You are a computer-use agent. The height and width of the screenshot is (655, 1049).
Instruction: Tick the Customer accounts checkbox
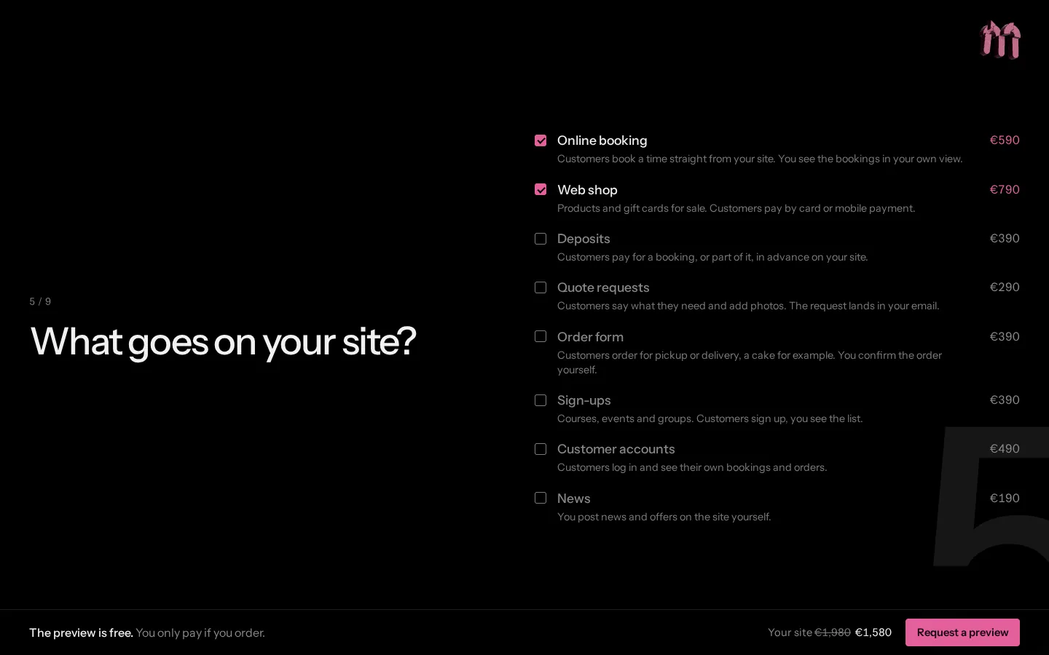[x=541, y=449]
